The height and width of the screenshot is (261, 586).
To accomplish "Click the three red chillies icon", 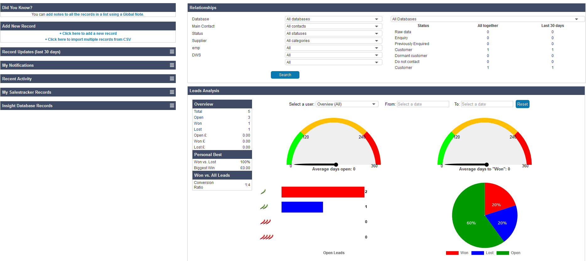I will (265, 222).
